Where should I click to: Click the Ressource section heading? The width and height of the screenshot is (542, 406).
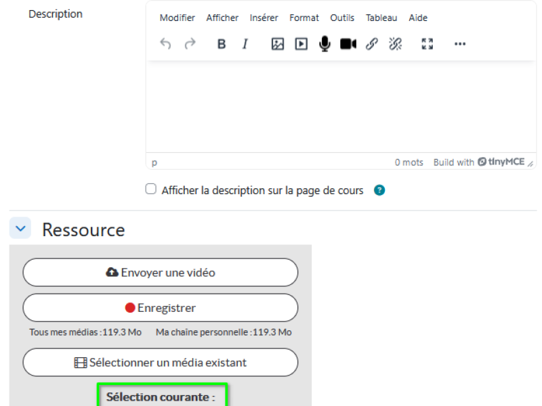pyautogui.click(x=83, y=230)
